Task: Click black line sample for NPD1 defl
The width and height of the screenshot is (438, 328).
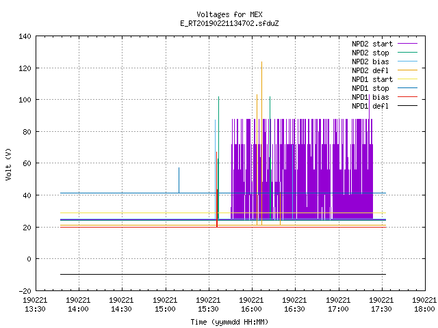Action: [x=407, y=106]
